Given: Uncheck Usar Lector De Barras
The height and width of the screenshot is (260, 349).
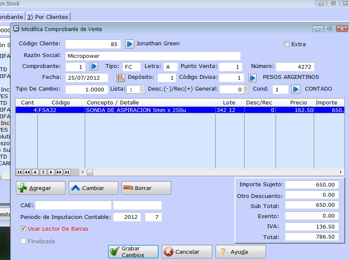Looking at the screenshot, I should [x=23, y=229].
